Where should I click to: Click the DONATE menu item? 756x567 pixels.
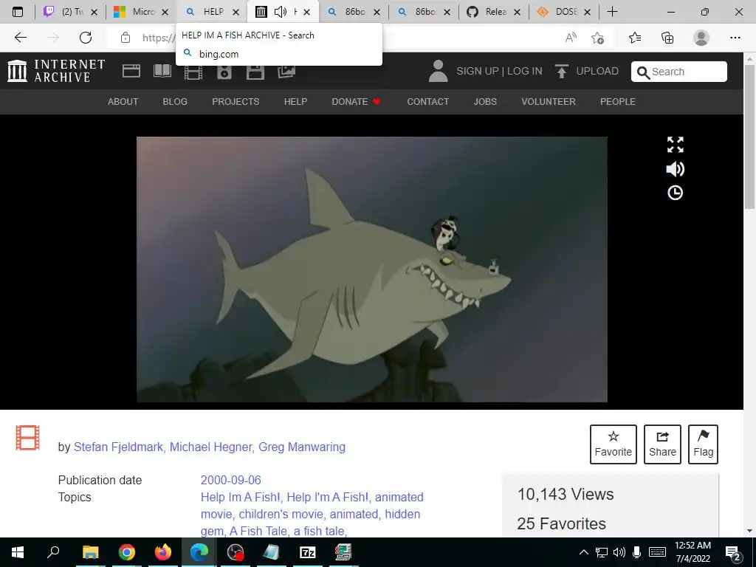[x=357, y=102]
